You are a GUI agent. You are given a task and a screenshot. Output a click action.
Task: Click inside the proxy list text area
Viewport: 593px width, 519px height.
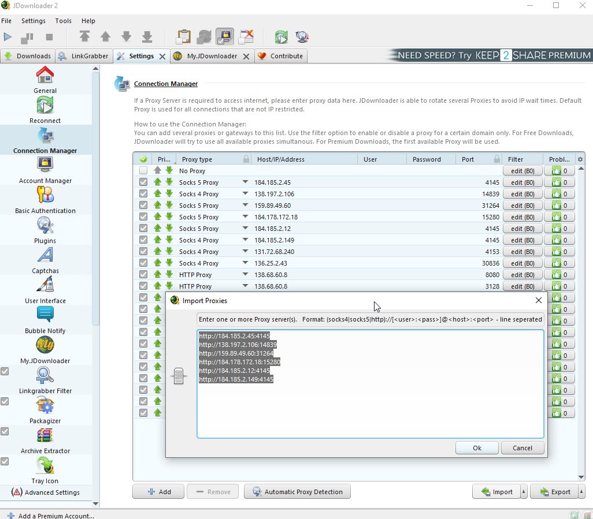[370, 410]
